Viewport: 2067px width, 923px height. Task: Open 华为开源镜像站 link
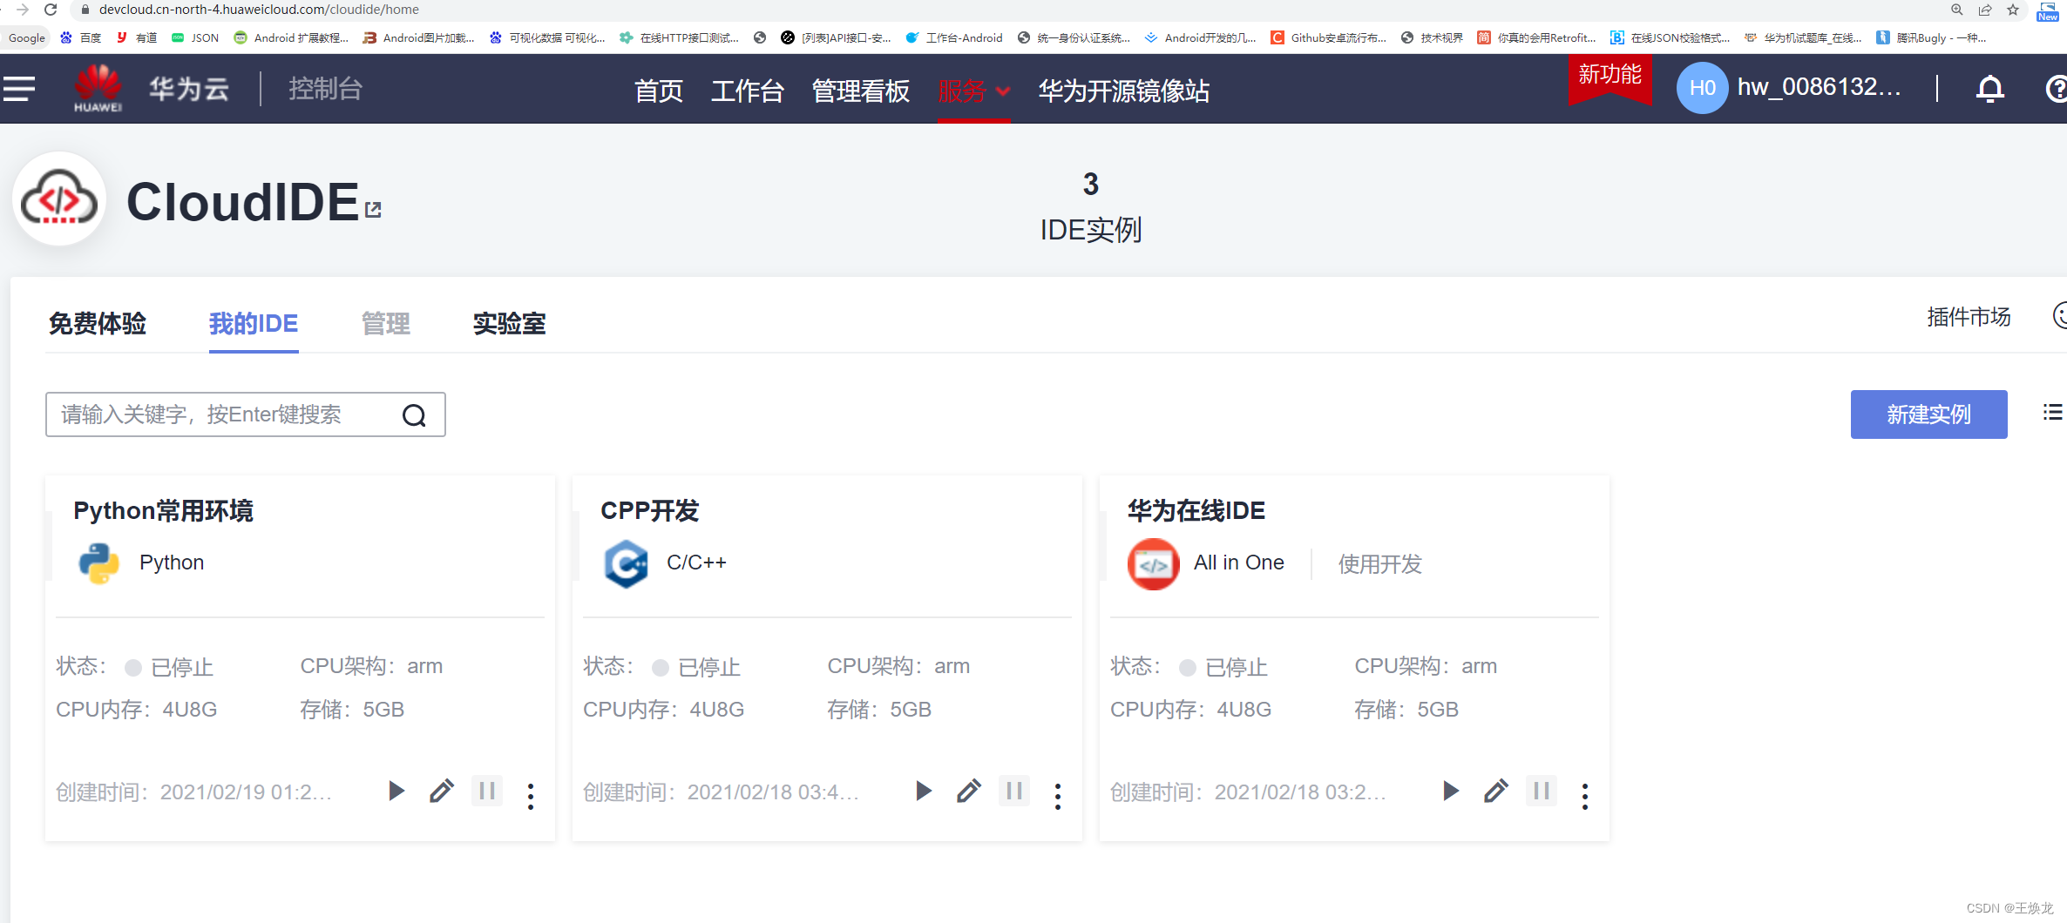(x=1124, y=91)
